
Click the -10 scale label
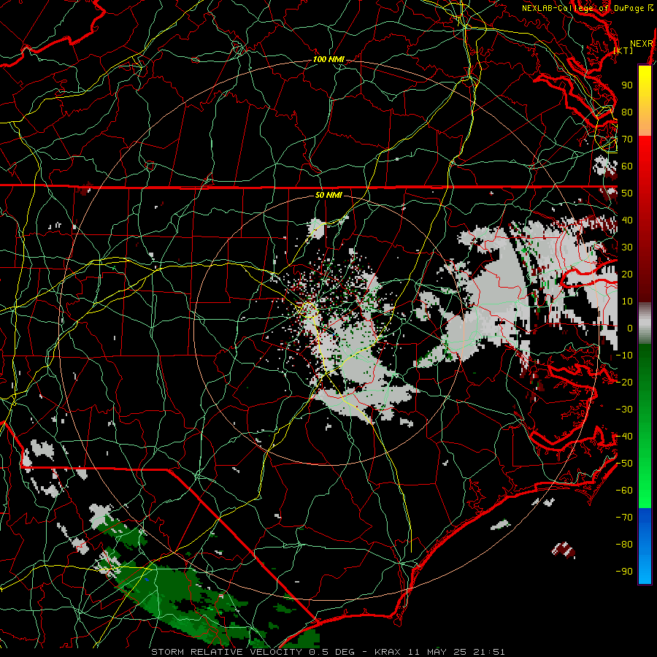tap(624, 356)
